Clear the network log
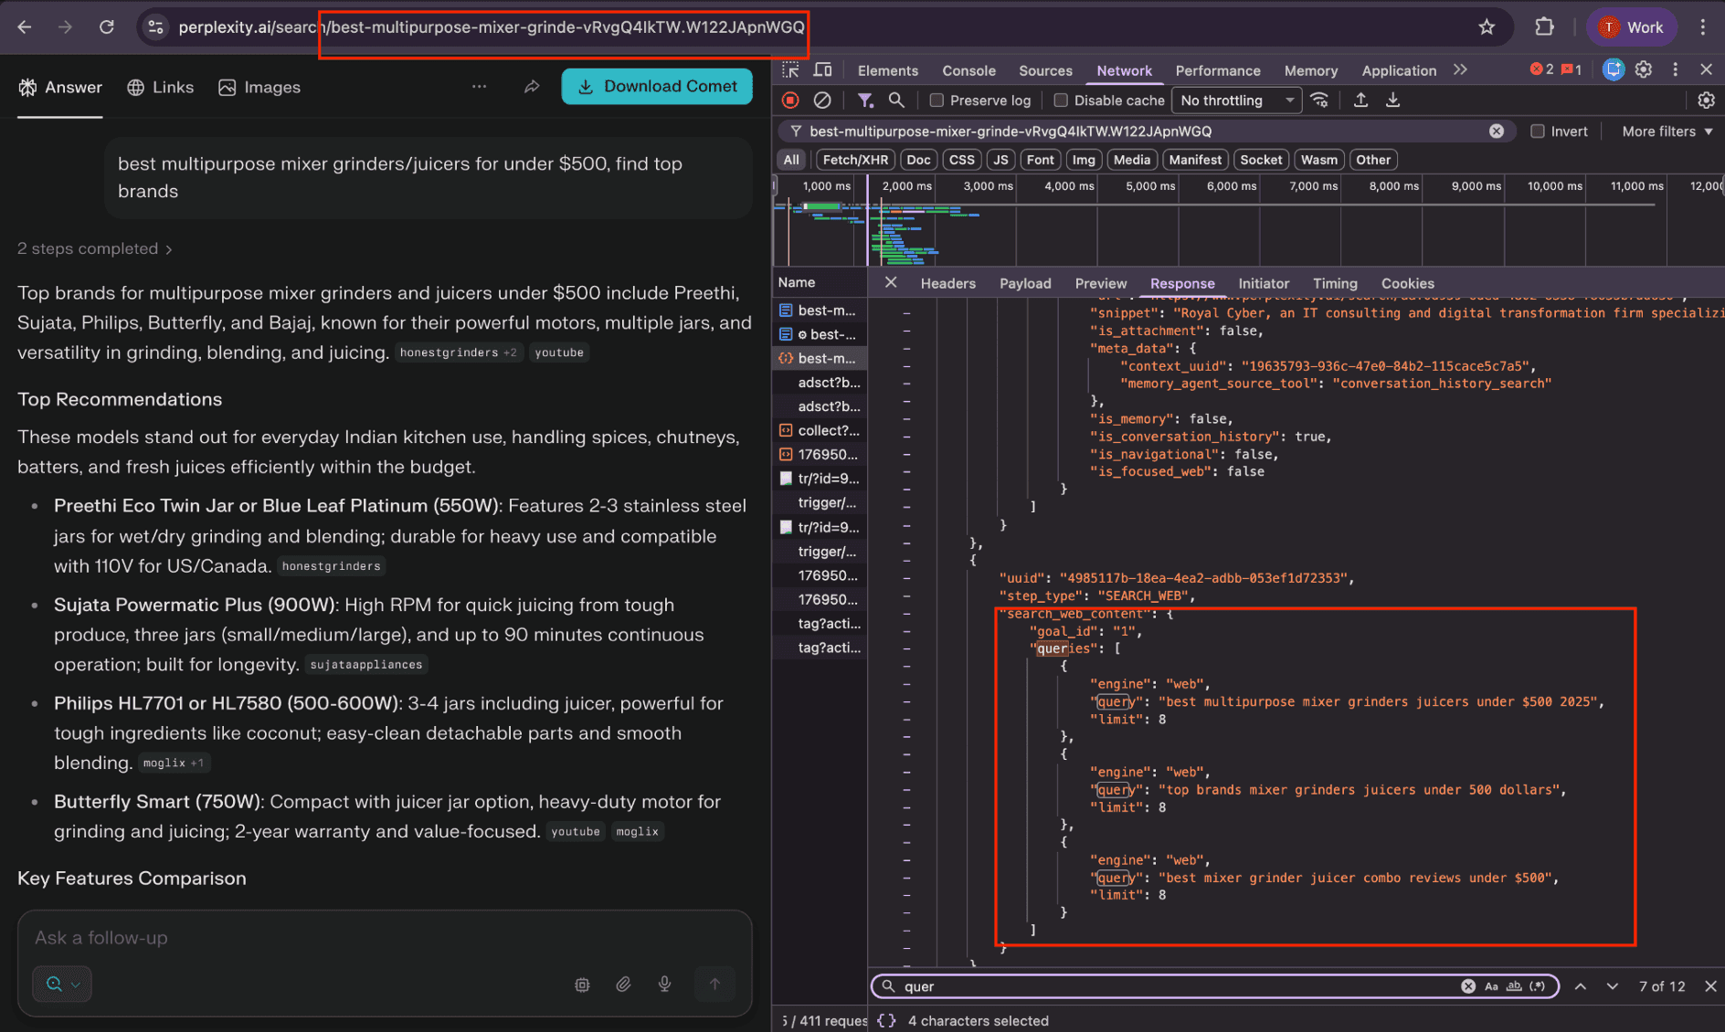 coord(822,100)
